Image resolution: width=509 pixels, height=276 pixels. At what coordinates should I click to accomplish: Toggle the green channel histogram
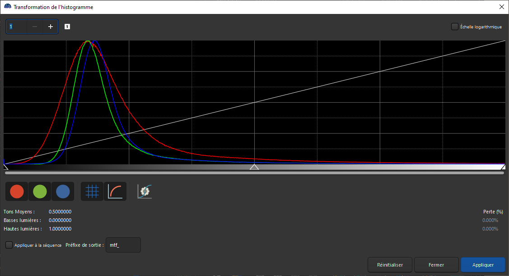pos(40,191)
